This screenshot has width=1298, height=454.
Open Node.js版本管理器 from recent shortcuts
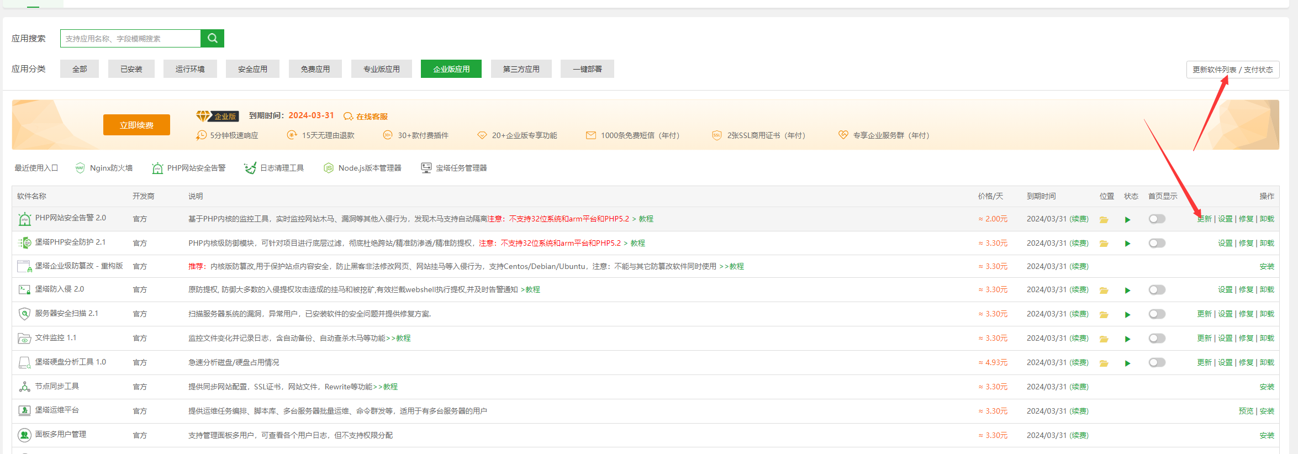click(x=362, y=168)
